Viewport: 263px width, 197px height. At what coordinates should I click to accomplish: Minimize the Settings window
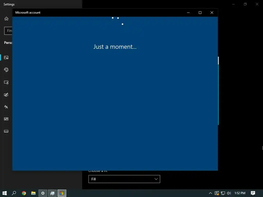(x=233, y=4)
